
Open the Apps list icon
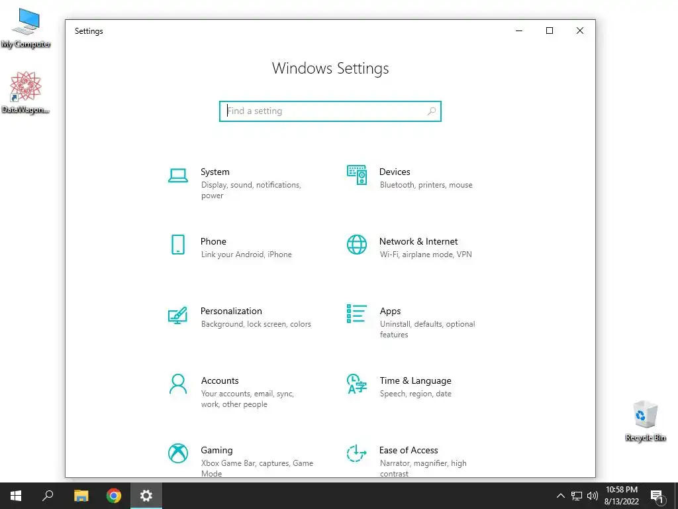click(357, 313)
